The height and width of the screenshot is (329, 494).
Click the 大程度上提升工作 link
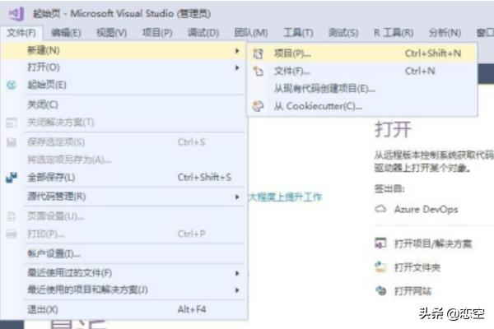[x=285, y=197]
